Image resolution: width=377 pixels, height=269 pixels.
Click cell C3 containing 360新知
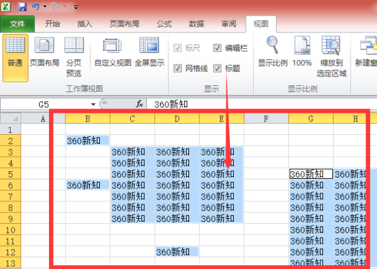point(132,152)
